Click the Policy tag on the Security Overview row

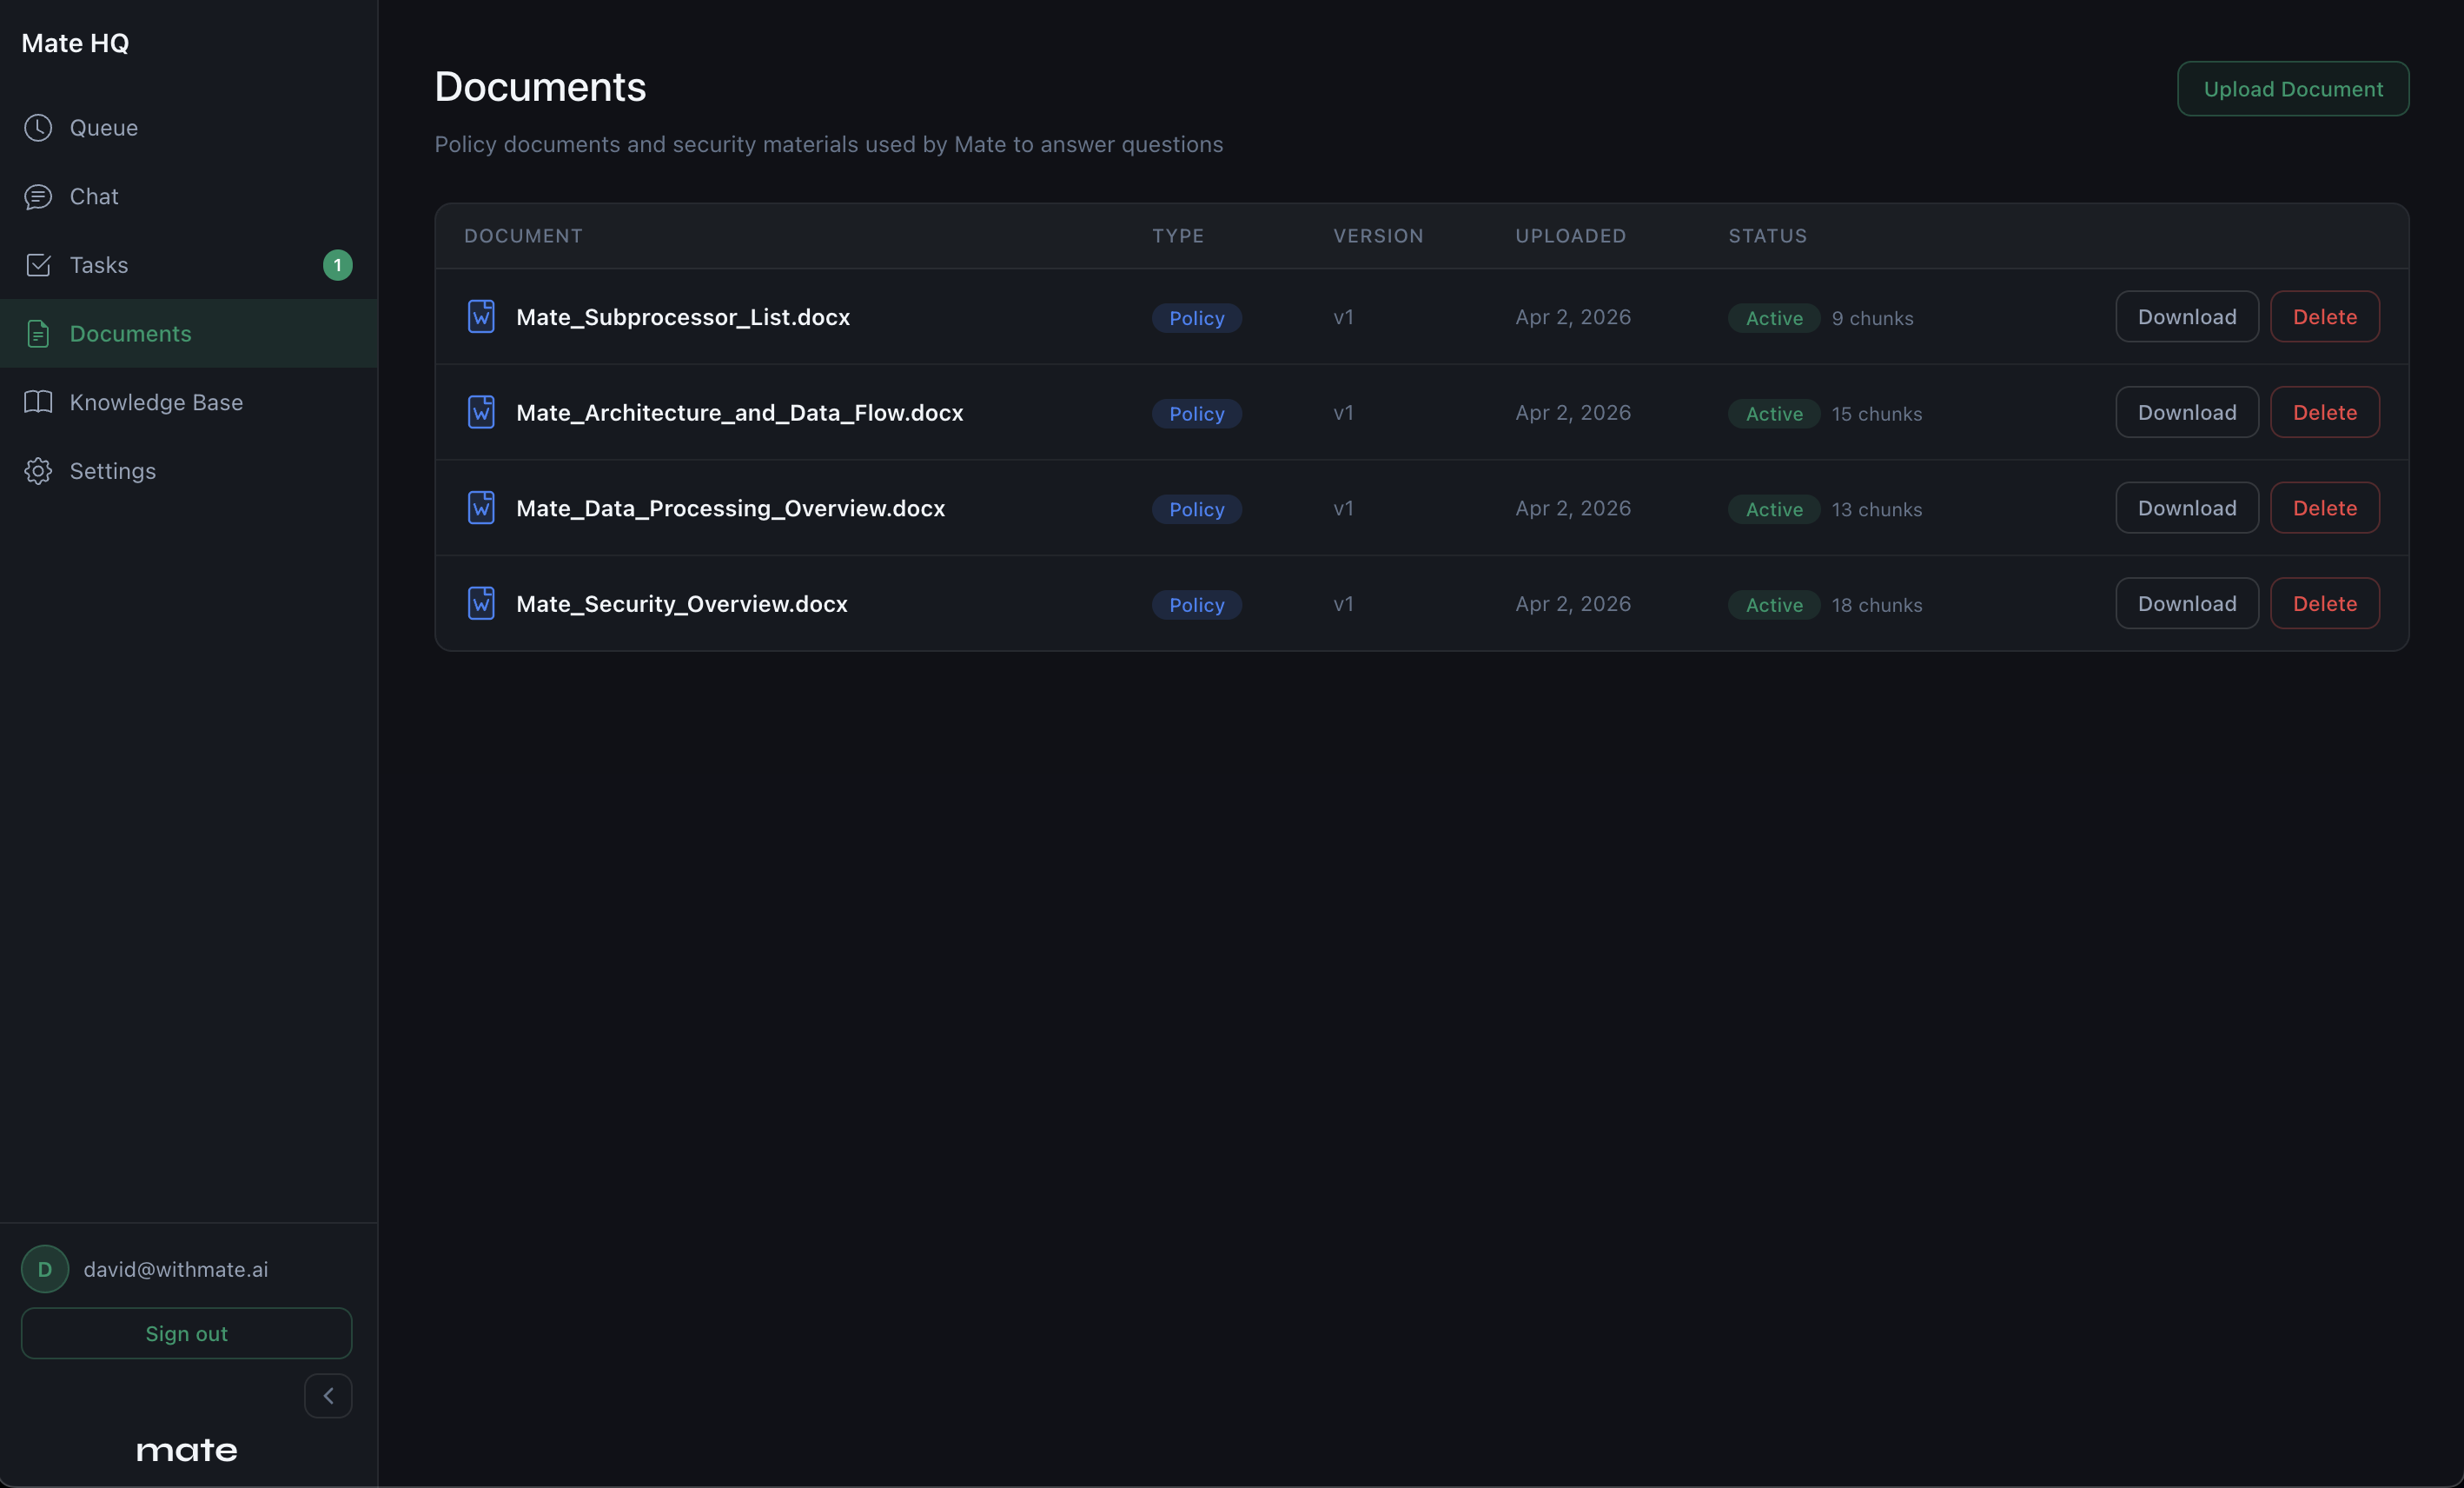click(x=1197, y=604)
